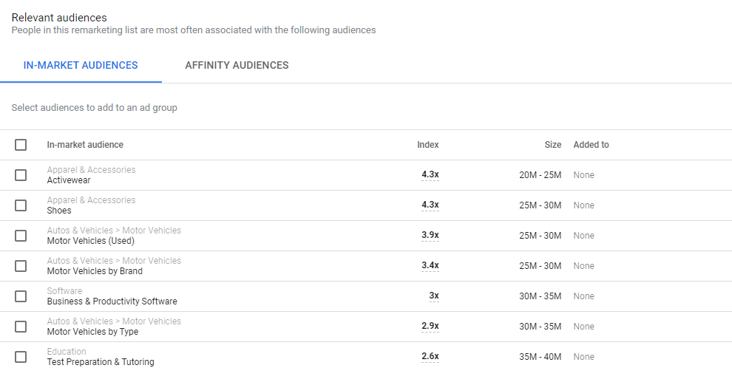Click the Added to column header
Image resolution: width=732 pixels, height=368 pixels.
tap(591, 145)
